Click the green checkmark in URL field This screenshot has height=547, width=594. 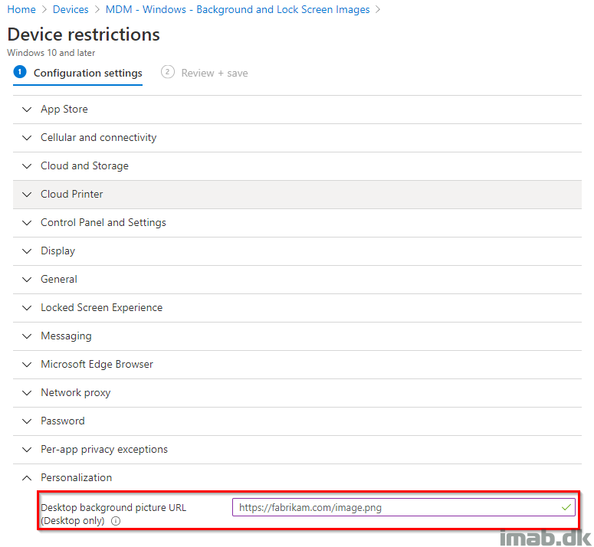click(x=566, y=507)
